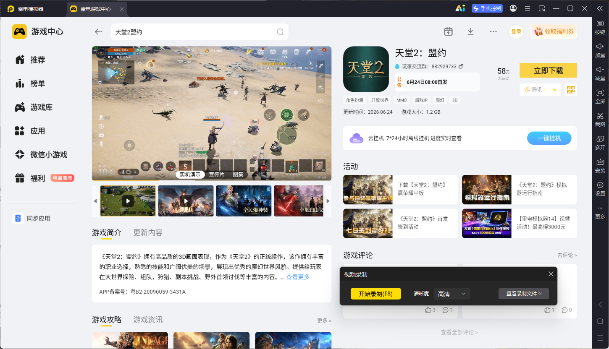This screenshot has height=349, width=609.
Task: Enter 全屏 fullscreen mode
Action: [600, 96]
